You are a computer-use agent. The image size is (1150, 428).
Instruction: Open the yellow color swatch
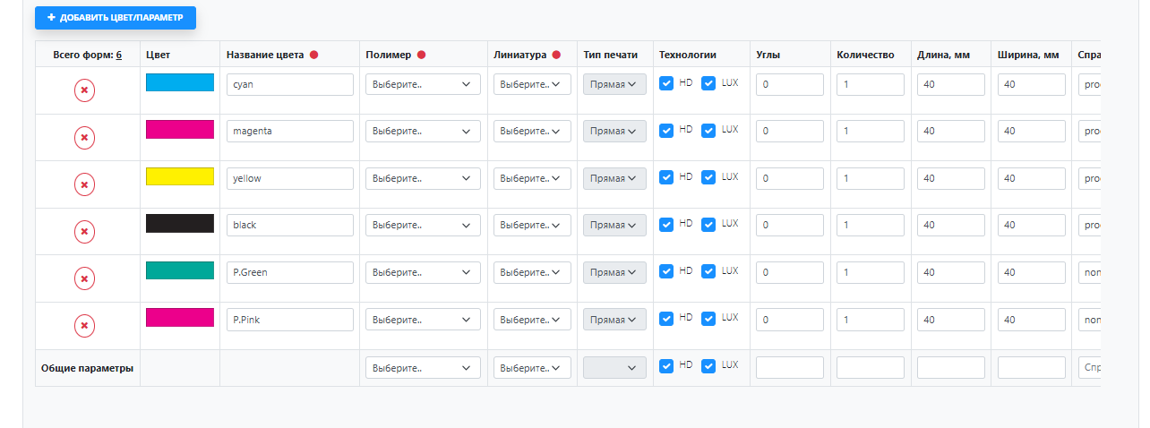(x=180, y=176)
